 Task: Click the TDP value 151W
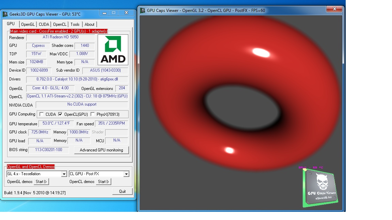[x=36, y=54]
